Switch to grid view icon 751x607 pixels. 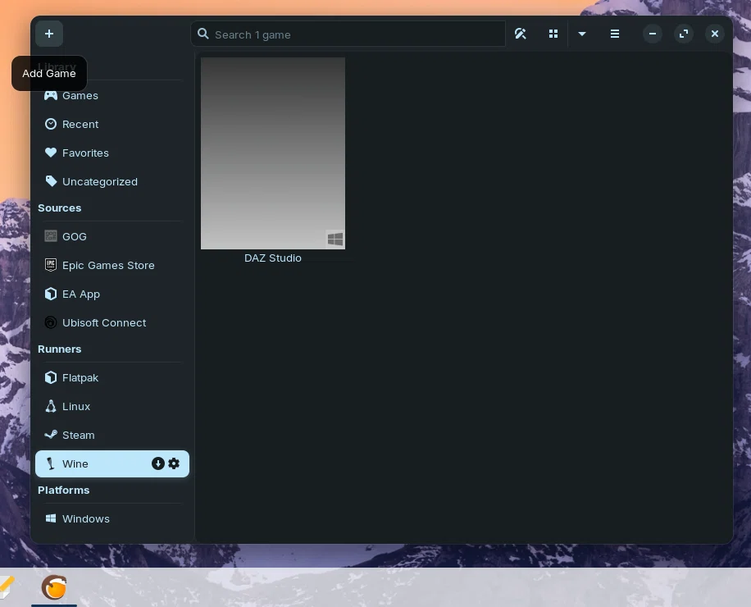[553, 34]
